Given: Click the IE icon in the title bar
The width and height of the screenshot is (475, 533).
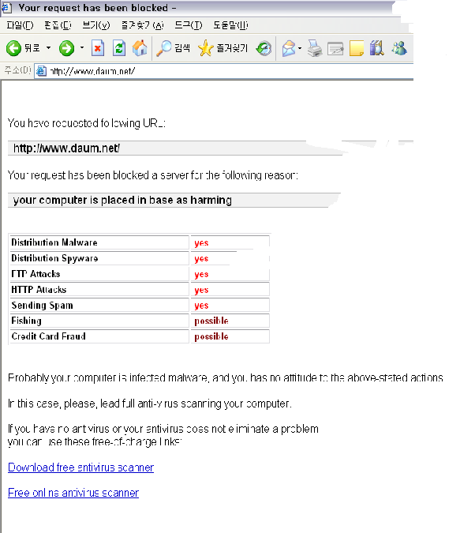Looking at the screenshot, I should pyautogui.click(x=7, y=7).
